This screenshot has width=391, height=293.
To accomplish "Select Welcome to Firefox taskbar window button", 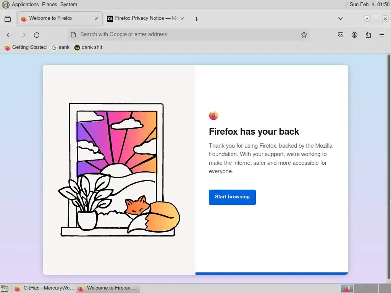I will 108,288.
